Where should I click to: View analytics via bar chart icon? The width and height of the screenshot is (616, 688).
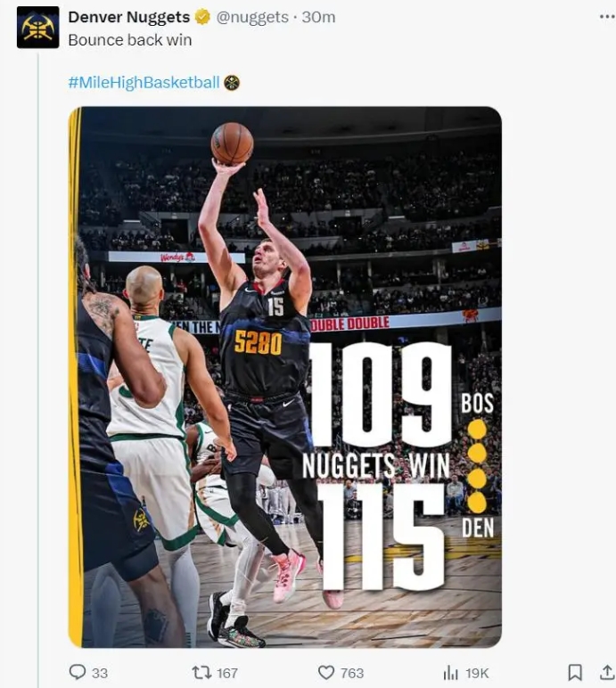click(x=451, y=672)
